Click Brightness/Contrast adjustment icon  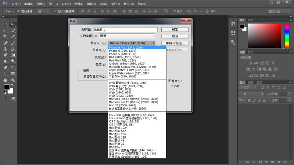click(251, 63)
